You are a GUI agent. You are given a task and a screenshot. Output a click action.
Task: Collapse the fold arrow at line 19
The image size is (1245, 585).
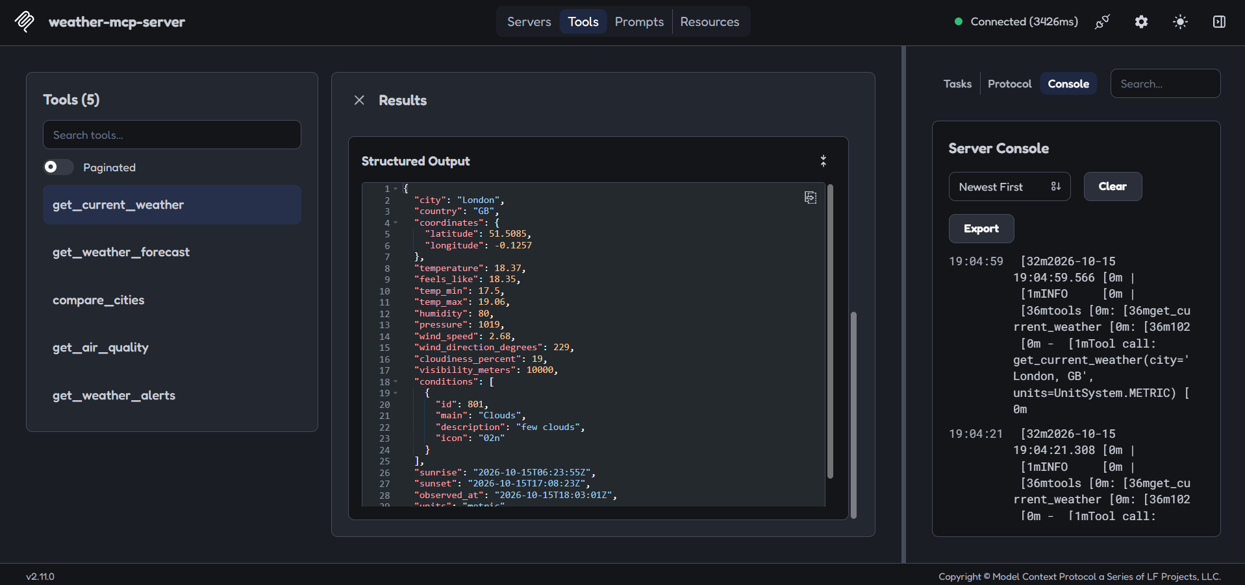[396, 393]
